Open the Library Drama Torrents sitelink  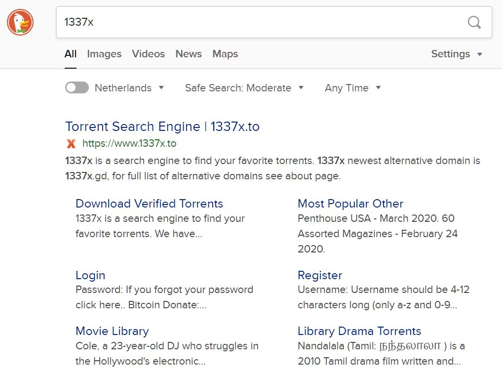(x=359, y=331)
